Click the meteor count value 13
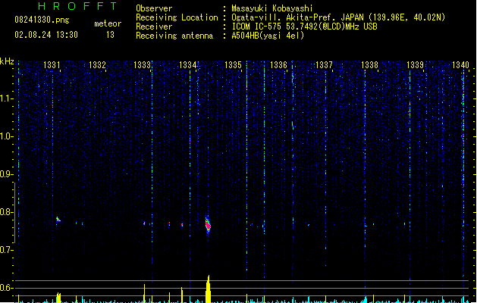Image resolution: width=477 pixels, height=303 pixels. pyautogui.click(x=110, y=35)
